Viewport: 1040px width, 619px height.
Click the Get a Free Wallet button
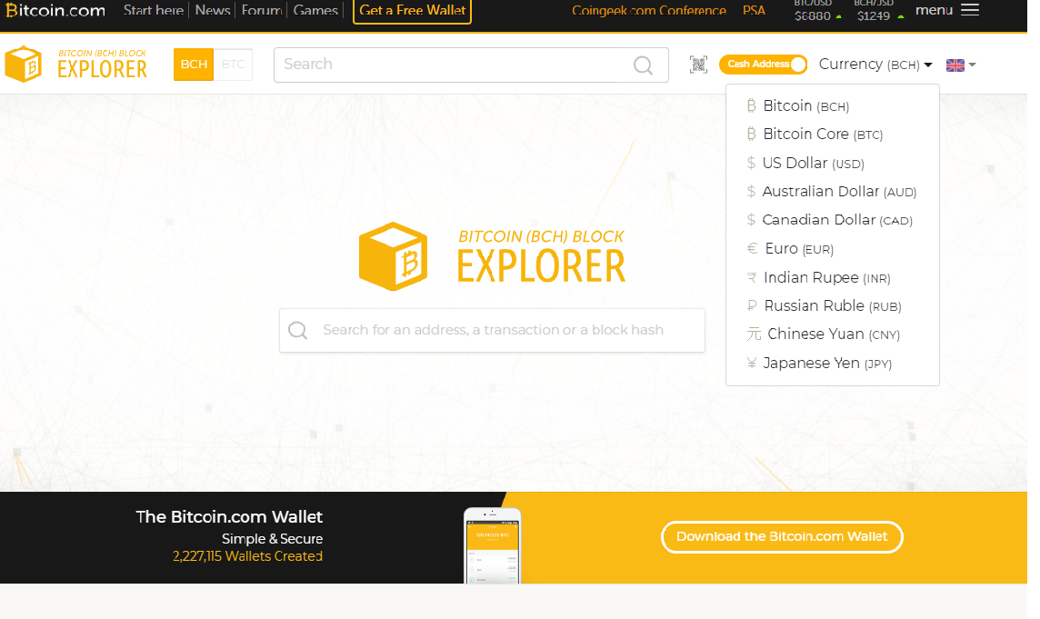click(412, 12)
